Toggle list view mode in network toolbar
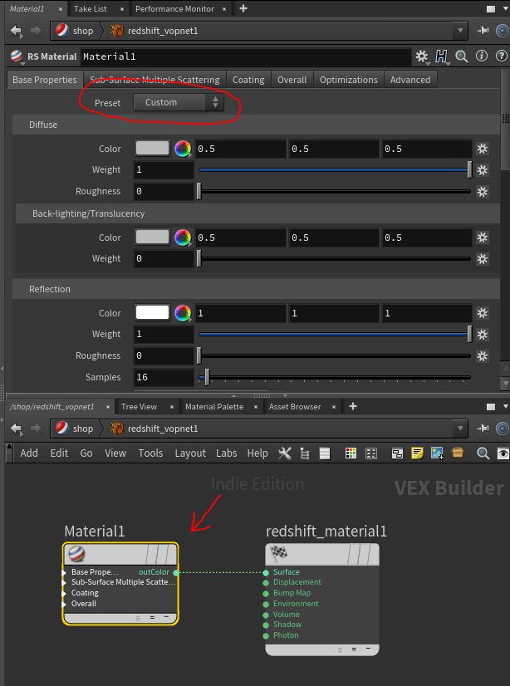Image resolution: width=510 pixels, height=686 pixels. pos(325,453)
